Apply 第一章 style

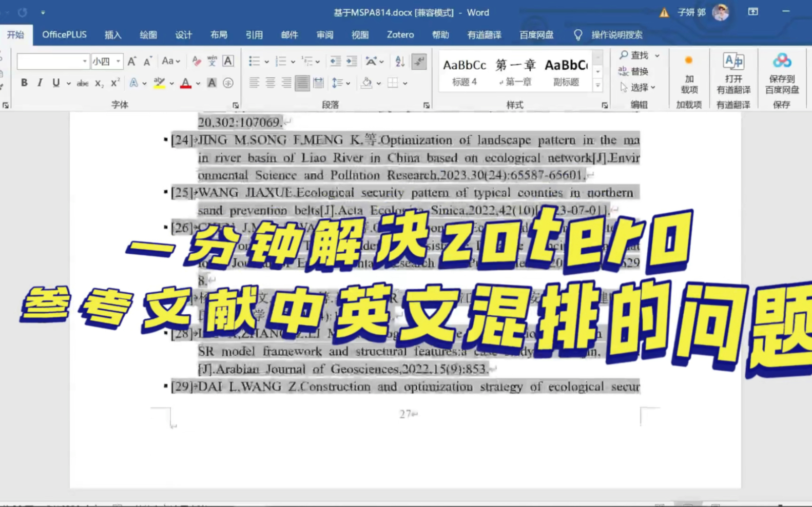click(515, 71)
